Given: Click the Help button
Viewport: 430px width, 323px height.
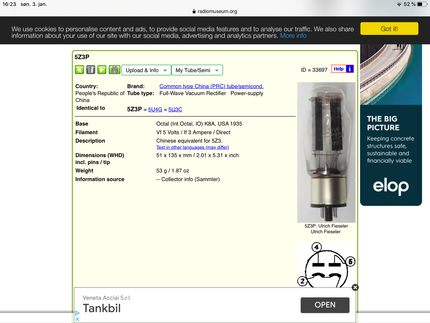Looking at the screenshot, I should 339,69.
